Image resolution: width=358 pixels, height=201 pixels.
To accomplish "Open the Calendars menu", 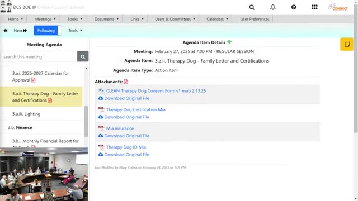I will (217, 19).
